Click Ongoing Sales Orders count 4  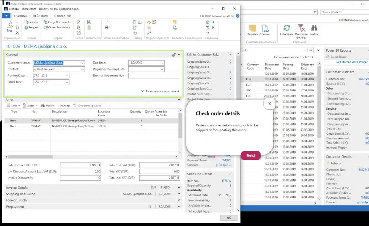pos(230,72)
